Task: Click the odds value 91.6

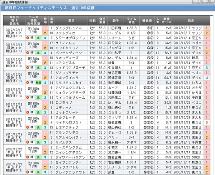Action: click(x=168, y=68)
